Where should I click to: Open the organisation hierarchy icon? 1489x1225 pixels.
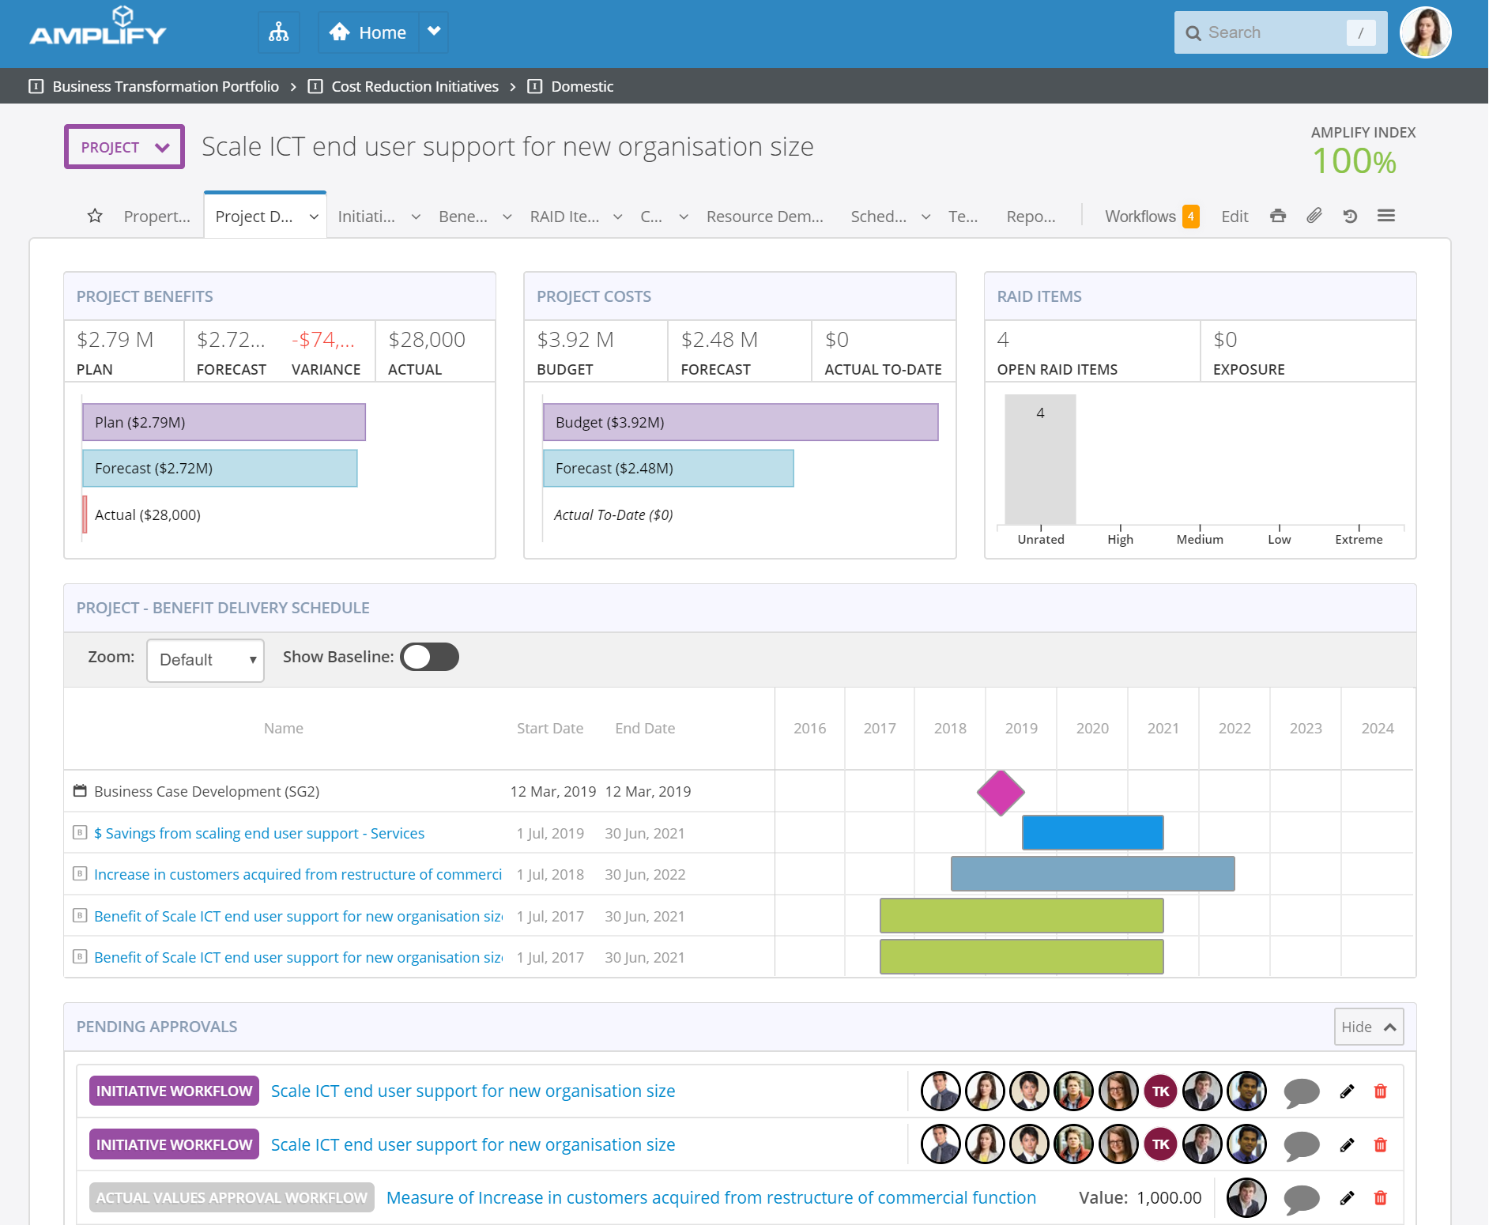pyautogui.click(x=278, y=32)
